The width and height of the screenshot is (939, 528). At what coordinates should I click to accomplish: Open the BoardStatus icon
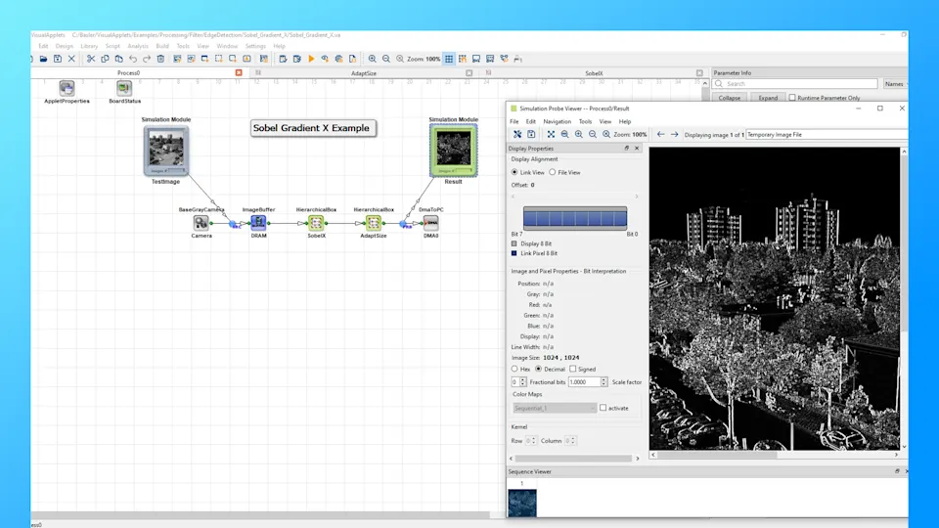(124, 88)
